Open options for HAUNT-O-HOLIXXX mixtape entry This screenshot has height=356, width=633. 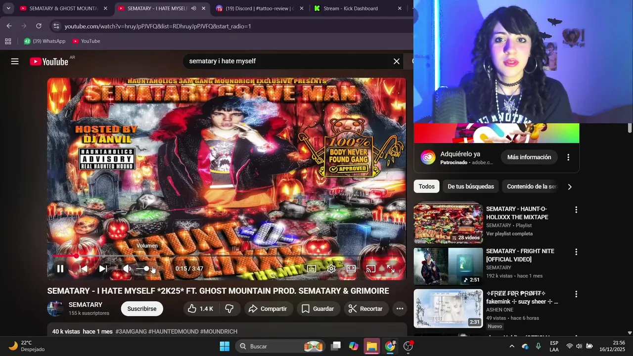tap(576, 210)
